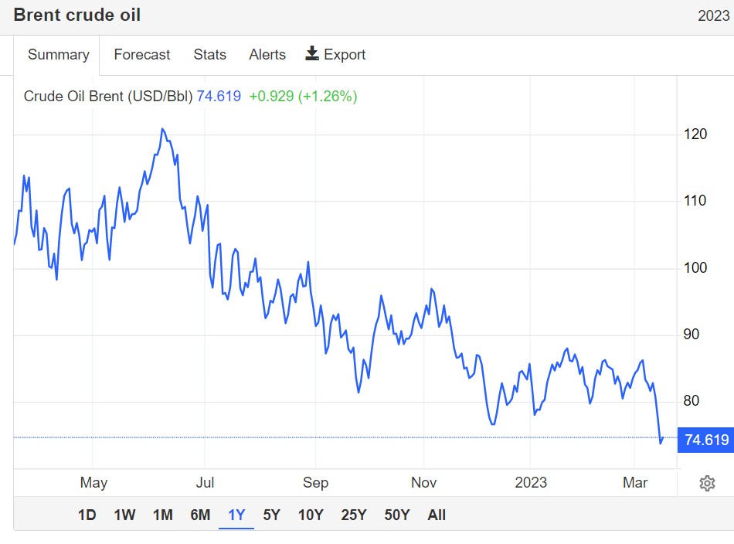Select the active 1Y range
The image size is (734, 544).
pos(236,515)
